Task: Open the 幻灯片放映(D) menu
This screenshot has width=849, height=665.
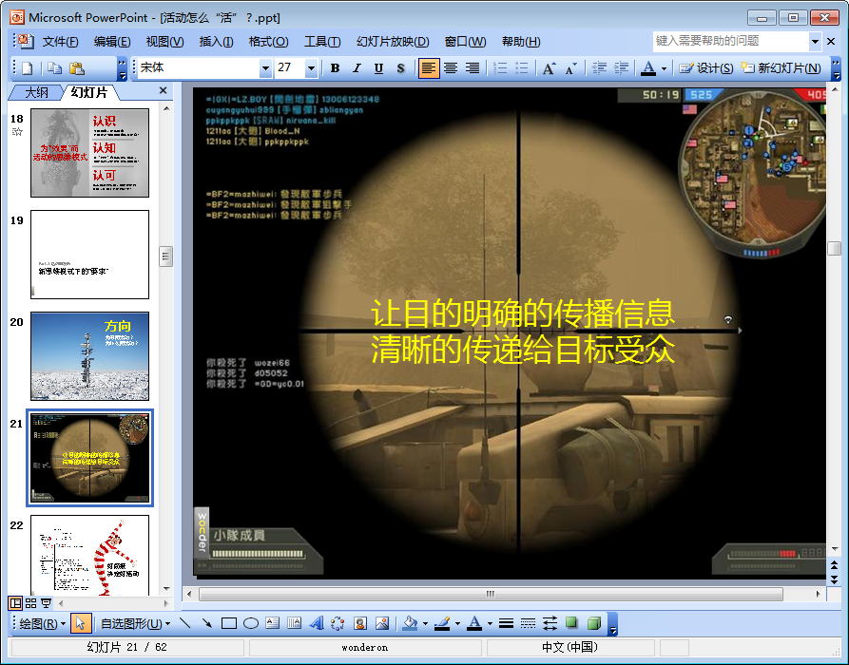Action: click(x=393, y=42)
